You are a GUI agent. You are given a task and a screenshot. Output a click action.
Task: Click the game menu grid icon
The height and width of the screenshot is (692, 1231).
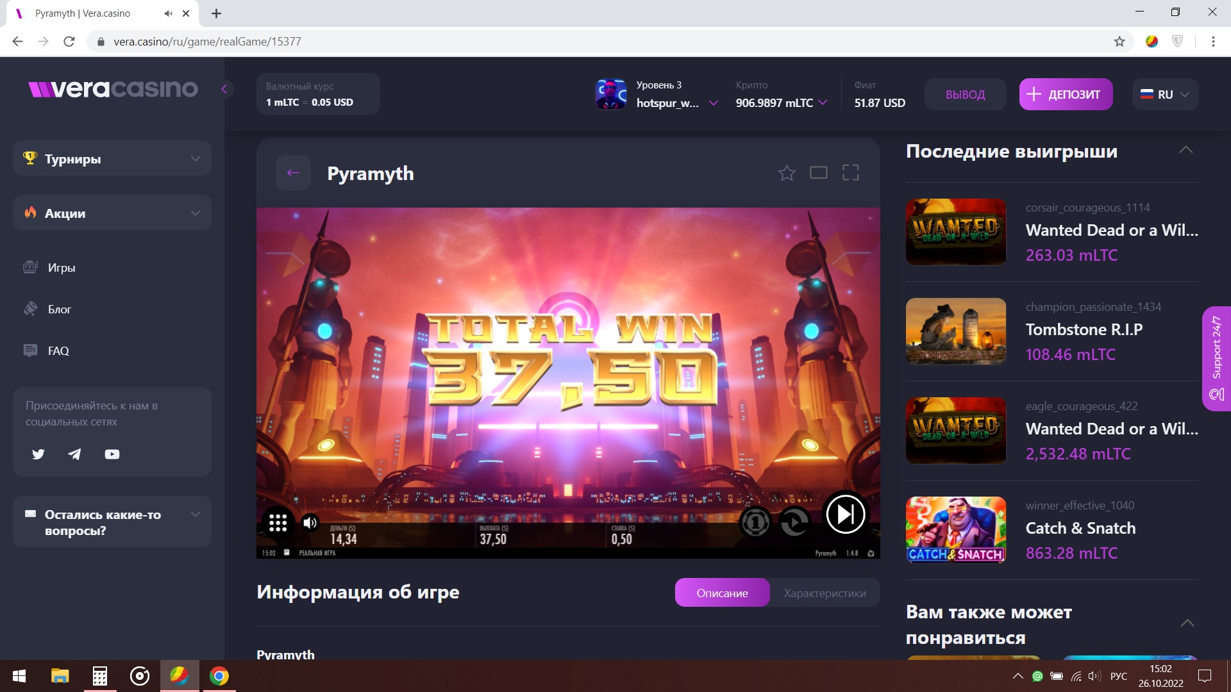coord(278,523)
